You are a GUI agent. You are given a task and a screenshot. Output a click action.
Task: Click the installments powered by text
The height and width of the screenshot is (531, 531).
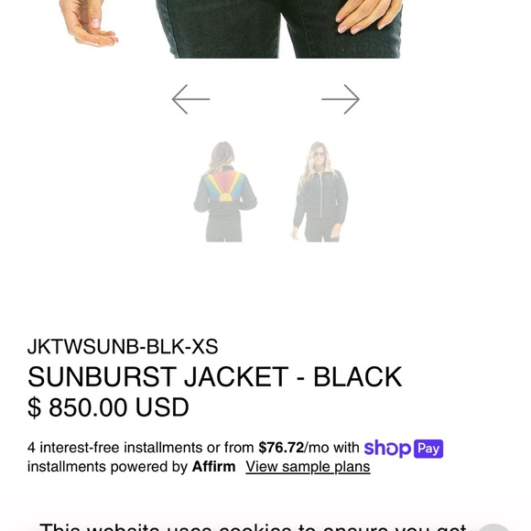click(x=107, y=467)
